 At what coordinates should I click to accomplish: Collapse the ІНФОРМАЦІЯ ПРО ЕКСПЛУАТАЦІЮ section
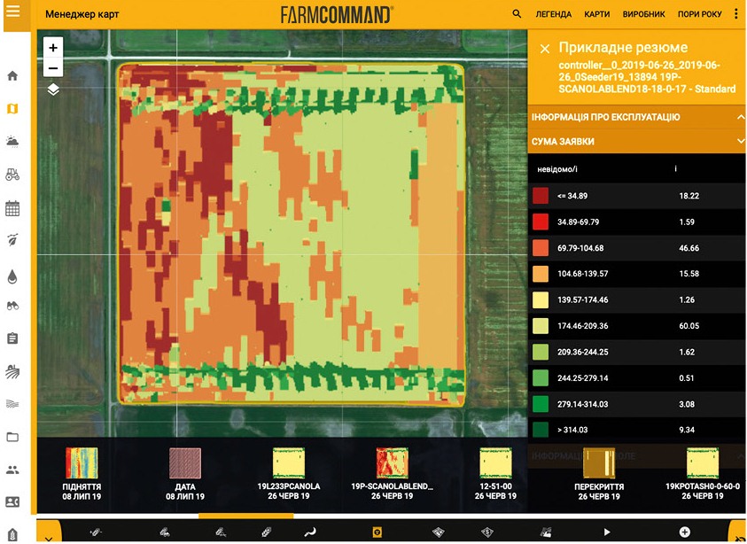point(739,117)
